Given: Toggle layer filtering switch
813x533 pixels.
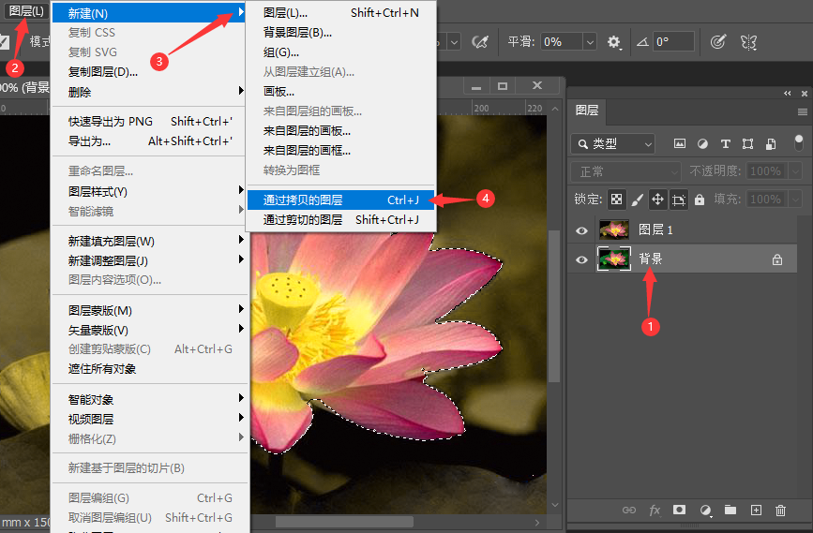Looking at the screenshot, I should point(799,143).
